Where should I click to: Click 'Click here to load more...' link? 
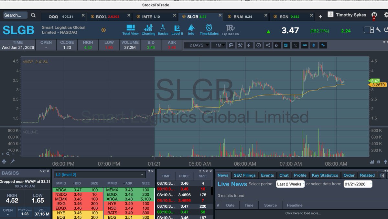303,213
